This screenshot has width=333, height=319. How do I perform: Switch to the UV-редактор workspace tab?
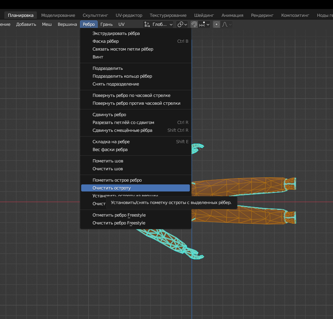click(x=129, y=15)
